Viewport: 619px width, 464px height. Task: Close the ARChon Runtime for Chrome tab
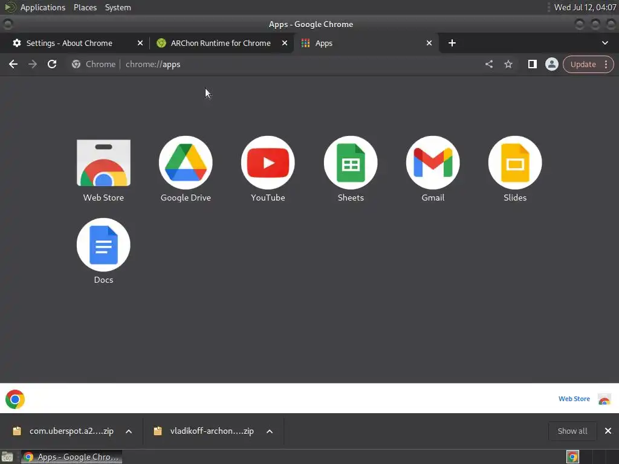pyautogui.click(x=285, y=43)
